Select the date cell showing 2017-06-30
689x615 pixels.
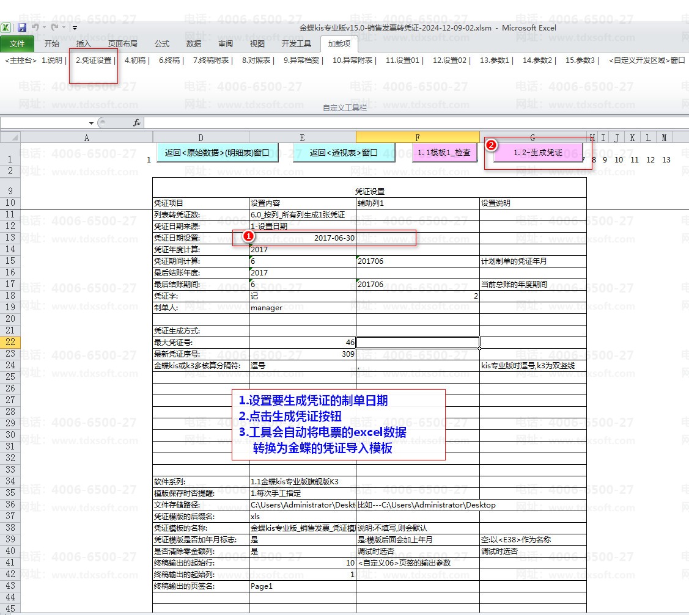click(x=303, y=238)
